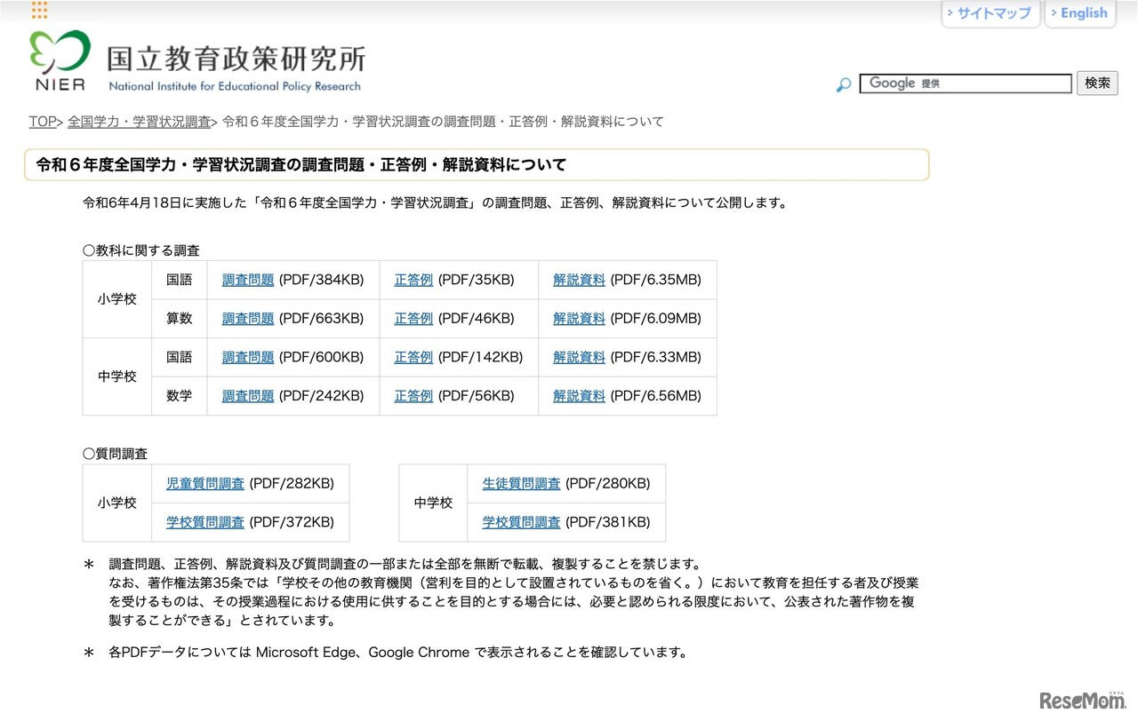
Task: Open 小学校 学校質問調査 PDF
Action: pos(204,522)
